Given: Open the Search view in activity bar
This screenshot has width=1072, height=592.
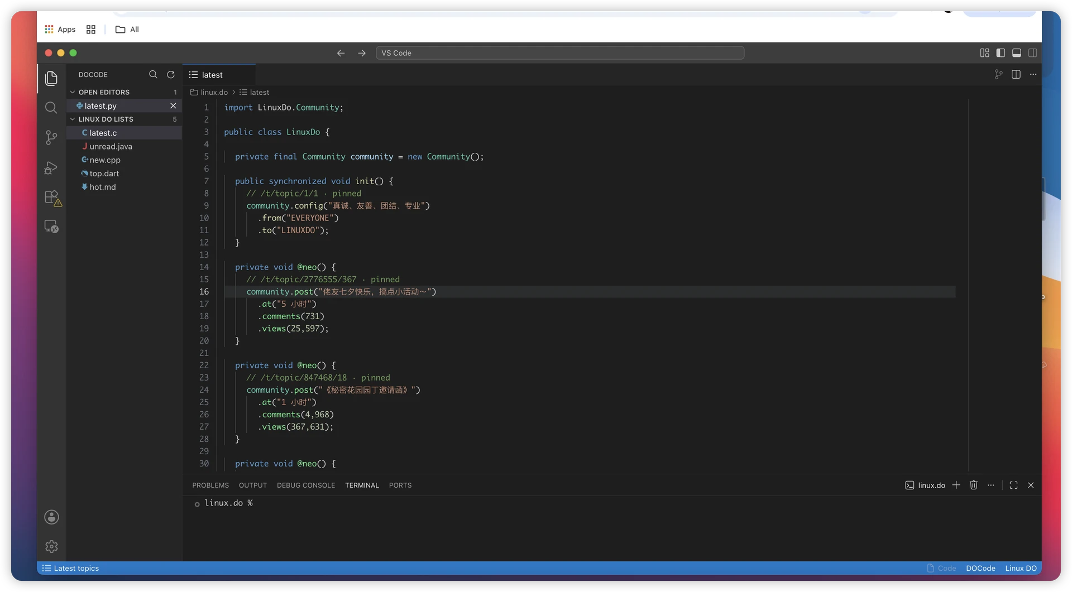Looking at the screenshot, I should click(x=51, y=108).
